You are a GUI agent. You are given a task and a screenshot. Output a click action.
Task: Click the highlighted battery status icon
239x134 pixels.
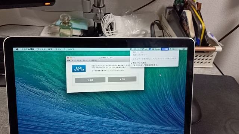[165, 49]
